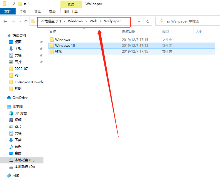This screenshot has height=179, width=220.
Task: Click the Properties icon in quick access toolbar
Action: (14, 4)
